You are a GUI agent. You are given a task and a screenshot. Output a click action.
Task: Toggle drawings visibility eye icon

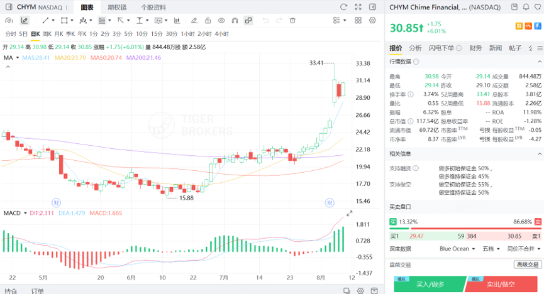click(x=221, y=21)
